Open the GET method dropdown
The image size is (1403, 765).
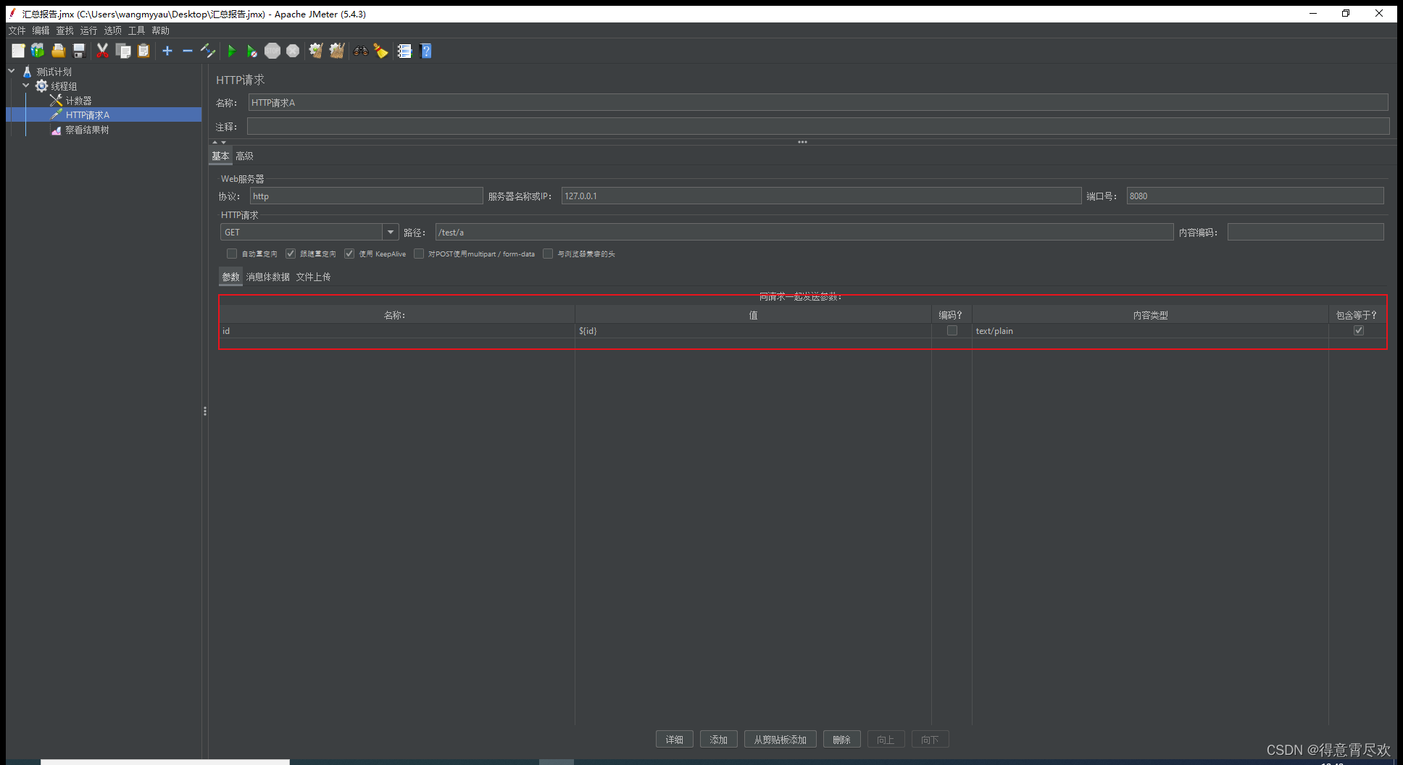(x=391, y=232)
